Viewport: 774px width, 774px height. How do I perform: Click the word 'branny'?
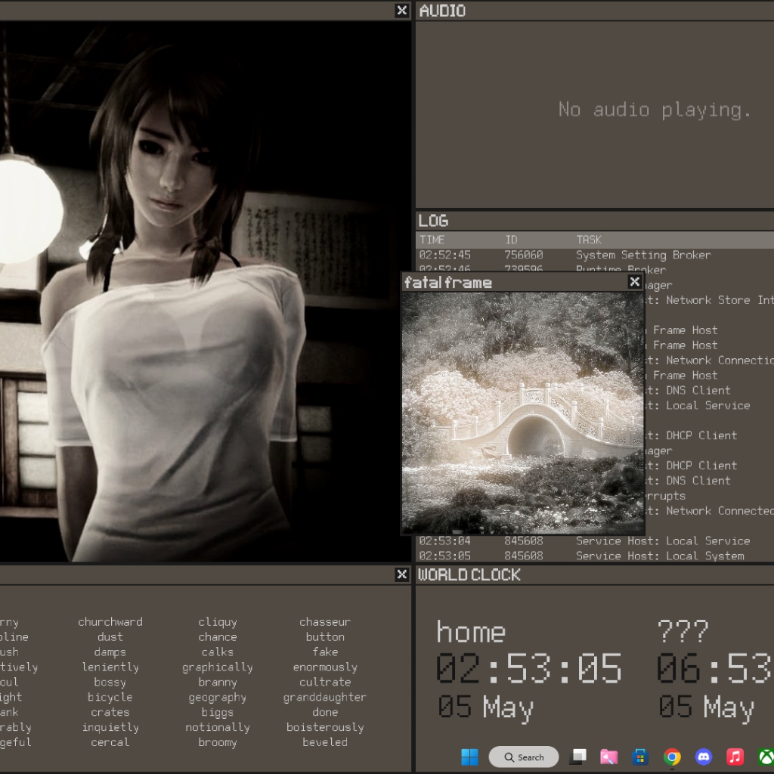pyautogui.click(x=218, y=683)
